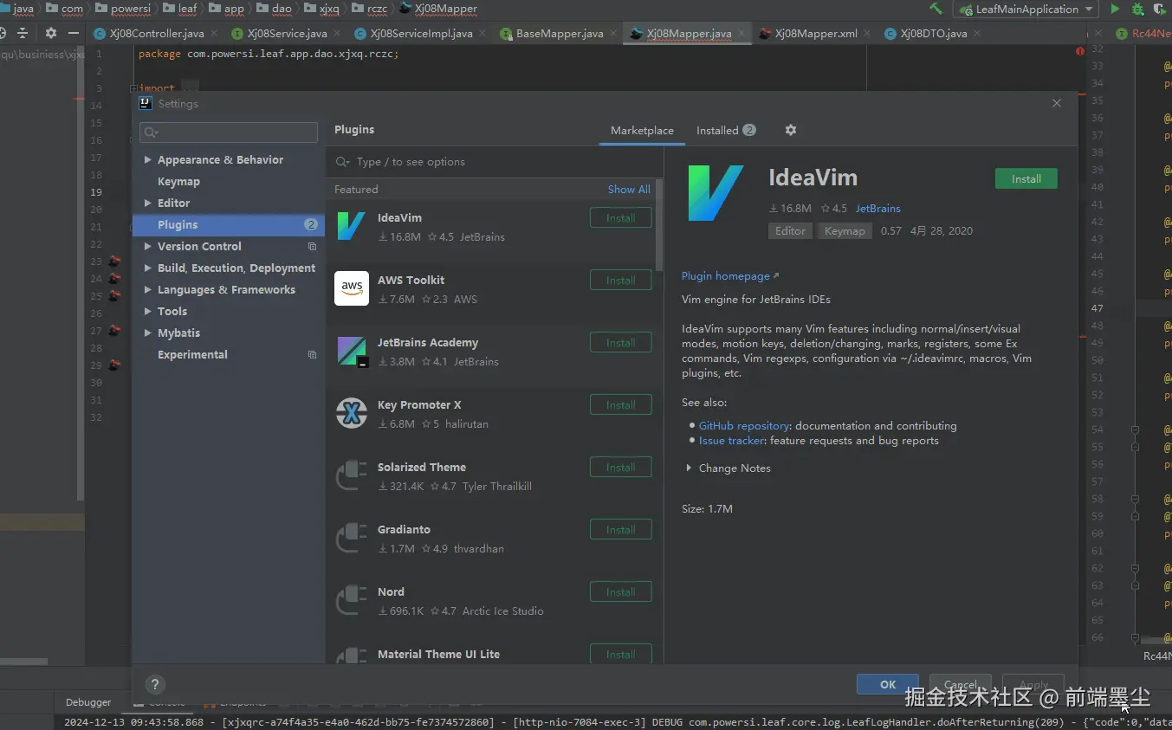The height and width of the screenshot is (730, 1172).
Task: Open the Xj08DTO.java editor tab
Action: point(934,34)
